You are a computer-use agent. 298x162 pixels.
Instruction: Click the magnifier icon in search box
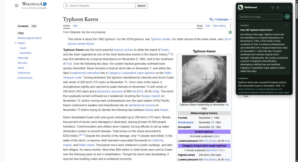click(67, 6)
